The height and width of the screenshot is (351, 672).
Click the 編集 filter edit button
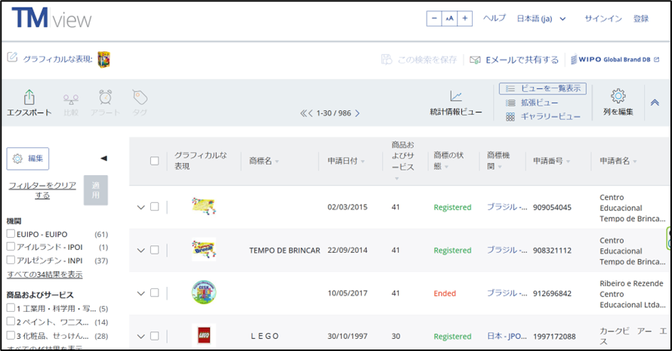tap(28, 159)
